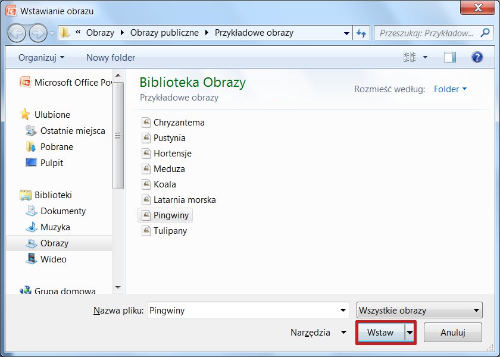This screenshot has height=357, width=500.
Task: Open Pobrane folder in favorites
Action: pyautogui.click(x=49, y=146)
